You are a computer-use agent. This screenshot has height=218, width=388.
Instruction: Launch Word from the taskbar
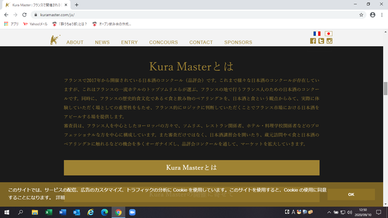(x=62, y=213)
